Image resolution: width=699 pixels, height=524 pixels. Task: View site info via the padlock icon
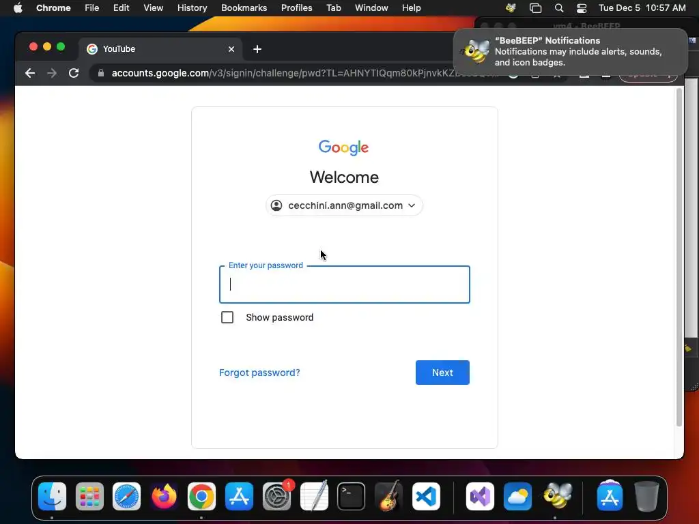[x=101, y=73]
